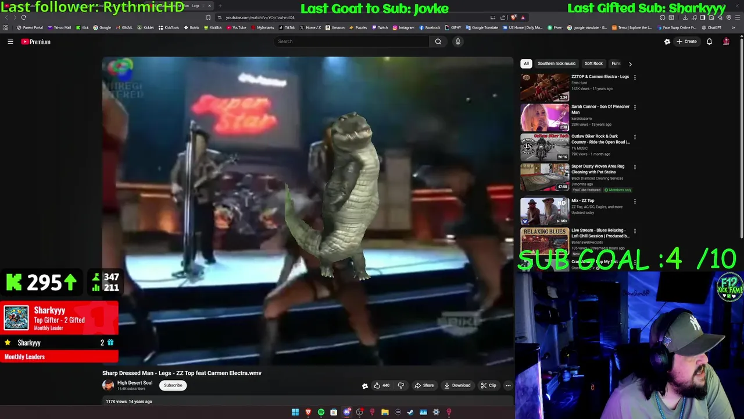The image size is (744, 419).
Task: Click the video player to pause
Action: point(308,211)
